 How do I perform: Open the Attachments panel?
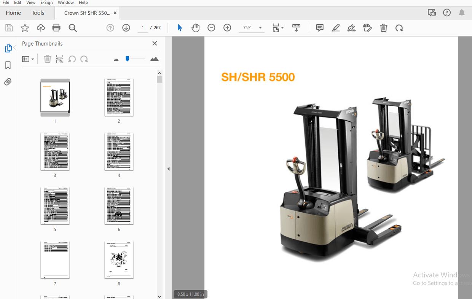pos(8,81)
